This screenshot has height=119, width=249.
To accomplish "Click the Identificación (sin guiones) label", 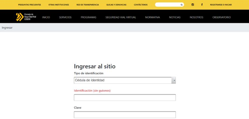I will pyautogui.click(x=92, y=91).
